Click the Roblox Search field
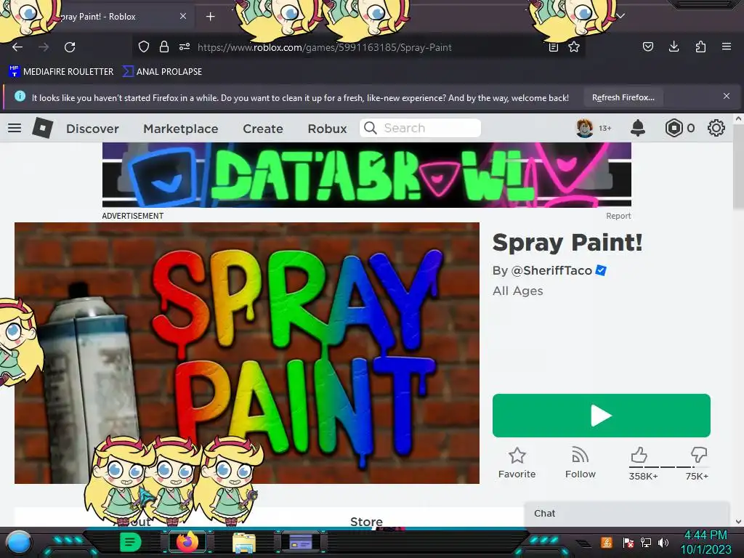The height and width of the screenshot is (558, 744). [x=421, y=128]
